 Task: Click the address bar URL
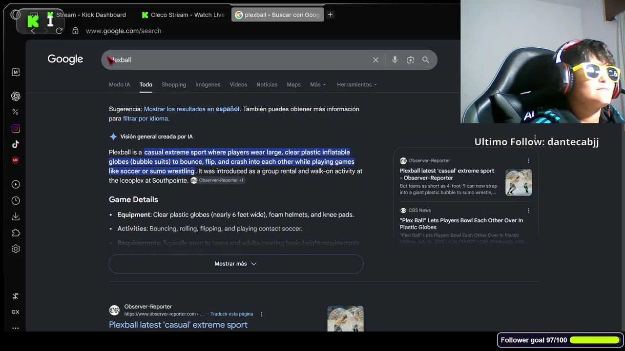(x=124, y=31)
